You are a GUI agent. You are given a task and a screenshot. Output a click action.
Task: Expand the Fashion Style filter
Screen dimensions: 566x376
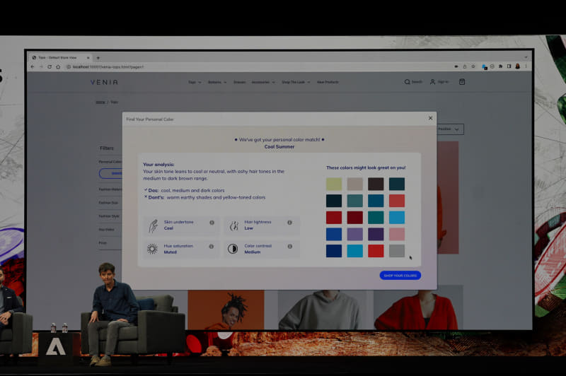(109, 216)
